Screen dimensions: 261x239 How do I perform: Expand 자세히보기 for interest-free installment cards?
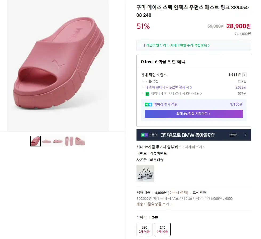click(195, 147)
